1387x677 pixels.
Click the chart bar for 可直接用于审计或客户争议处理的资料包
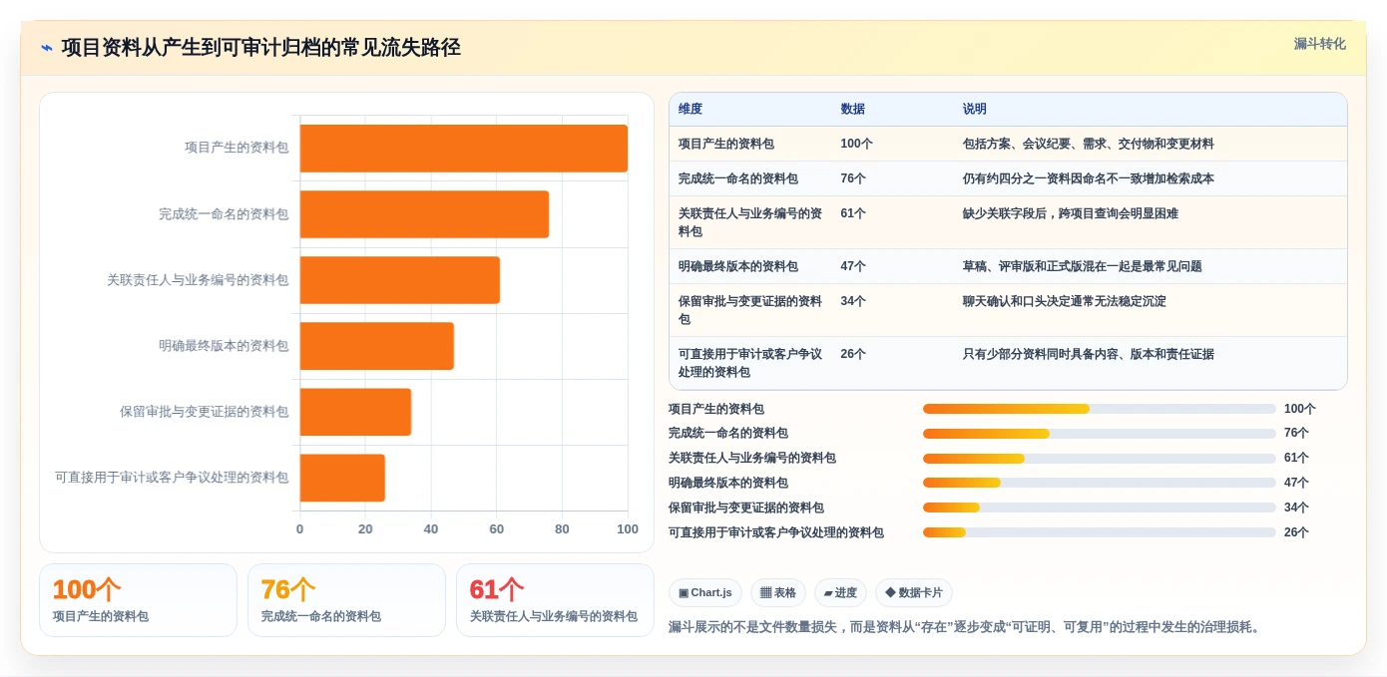342,478
